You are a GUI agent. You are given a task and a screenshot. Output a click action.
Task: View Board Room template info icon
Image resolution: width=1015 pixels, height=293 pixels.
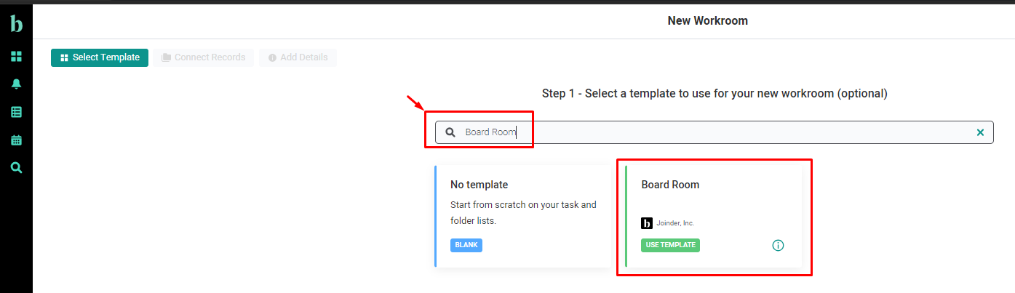click(x=778, y=246)
